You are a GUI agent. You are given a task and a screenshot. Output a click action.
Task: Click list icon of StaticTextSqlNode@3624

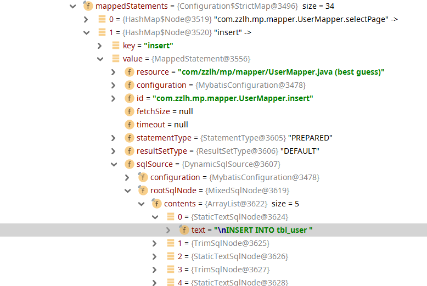171,216
